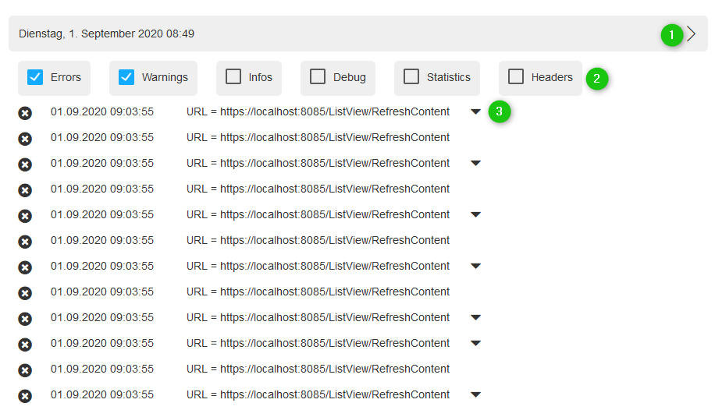
Task: Click the error icon of the topmost log entry
Action: click(x=25, y=113)
